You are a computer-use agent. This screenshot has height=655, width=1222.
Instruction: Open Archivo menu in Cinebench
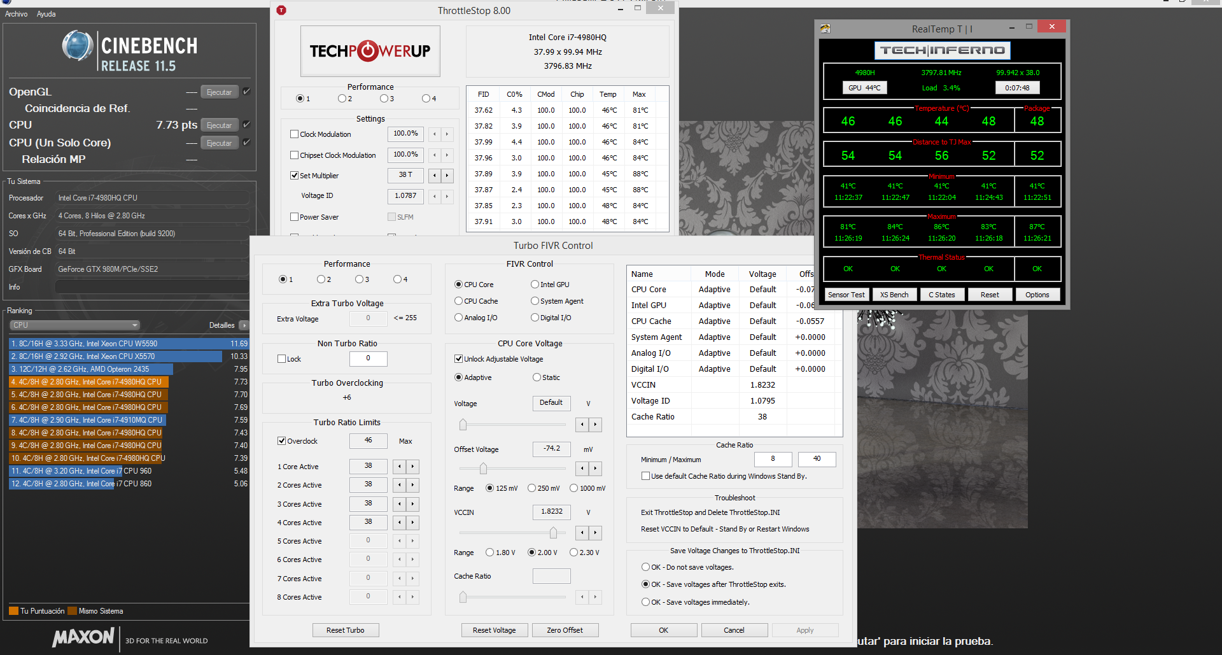pyautogui.click(x=16, y=14)
